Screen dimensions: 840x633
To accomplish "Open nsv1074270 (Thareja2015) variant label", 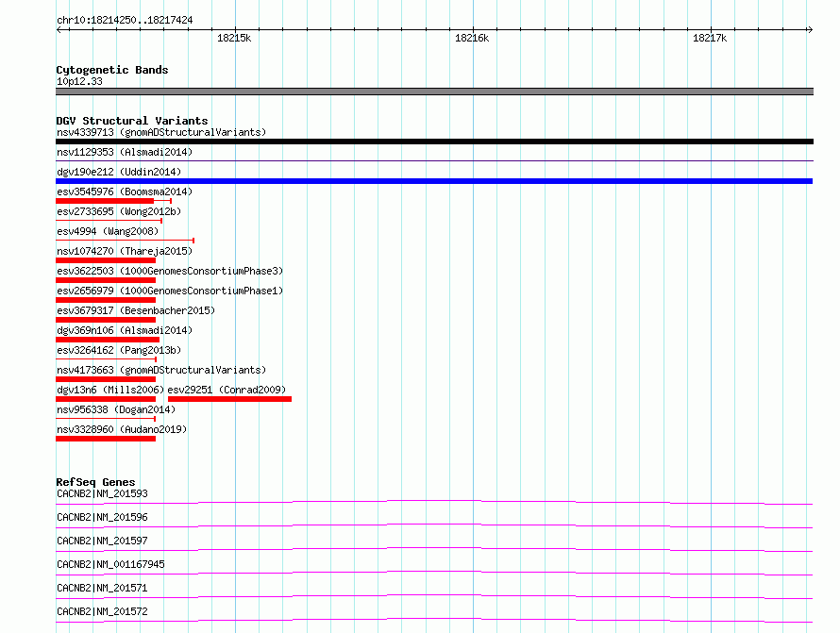I will [x=125, y=251].
